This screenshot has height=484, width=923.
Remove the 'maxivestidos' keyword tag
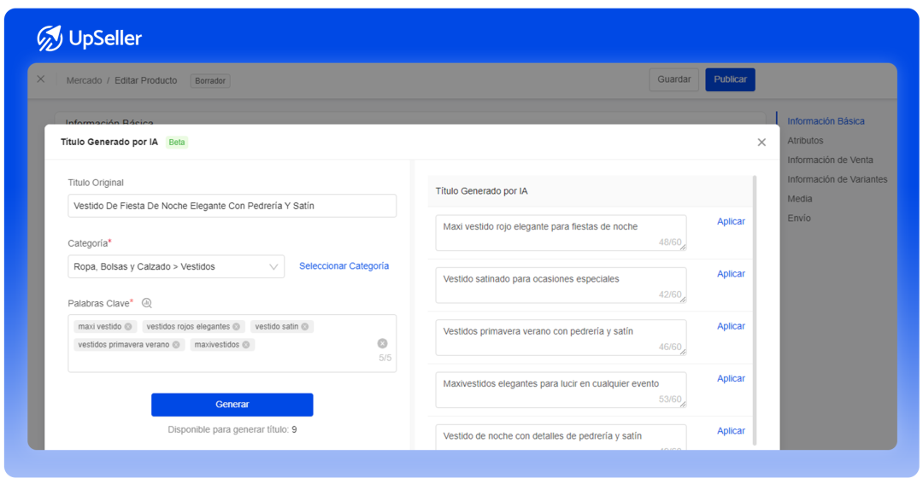click(246, 345)
